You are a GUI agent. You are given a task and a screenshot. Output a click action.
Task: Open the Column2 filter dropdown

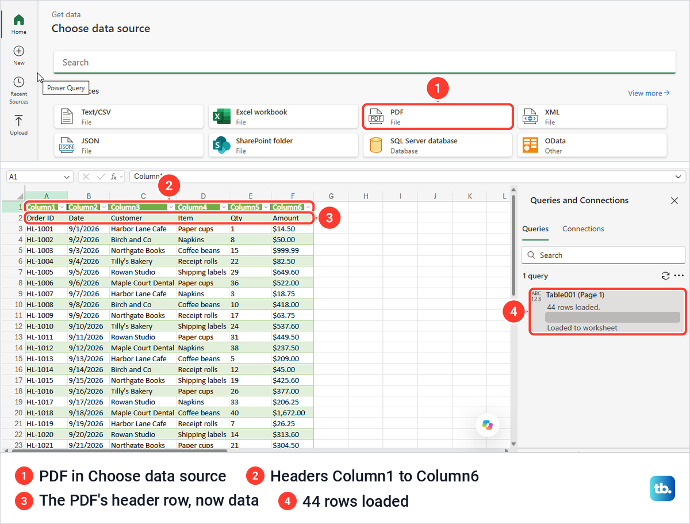pos(103,207)
